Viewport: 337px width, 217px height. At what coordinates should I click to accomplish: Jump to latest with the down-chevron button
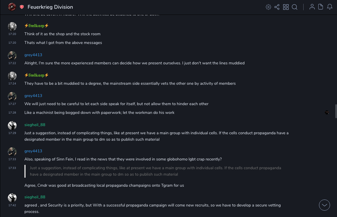pyautogui.click(x=325, y=205)
